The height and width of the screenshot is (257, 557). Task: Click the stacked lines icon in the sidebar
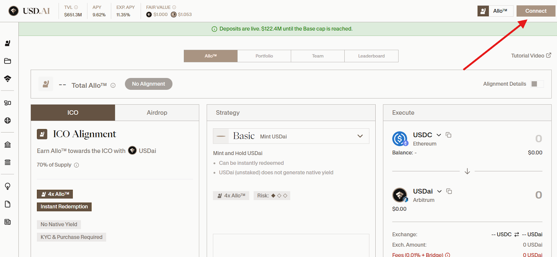[8, 162]
